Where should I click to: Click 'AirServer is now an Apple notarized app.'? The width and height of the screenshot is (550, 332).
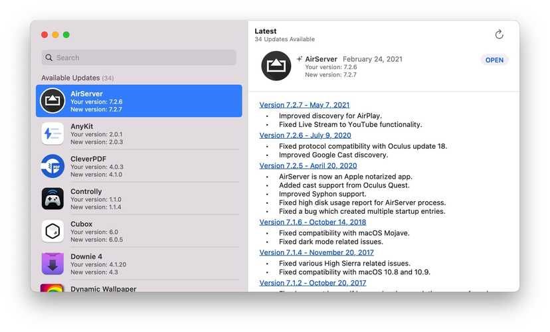345,177
